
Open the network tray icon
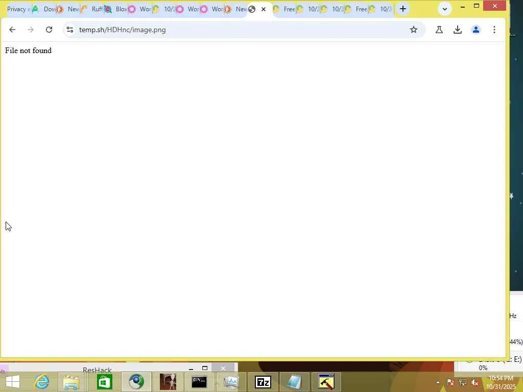[463, 382]
